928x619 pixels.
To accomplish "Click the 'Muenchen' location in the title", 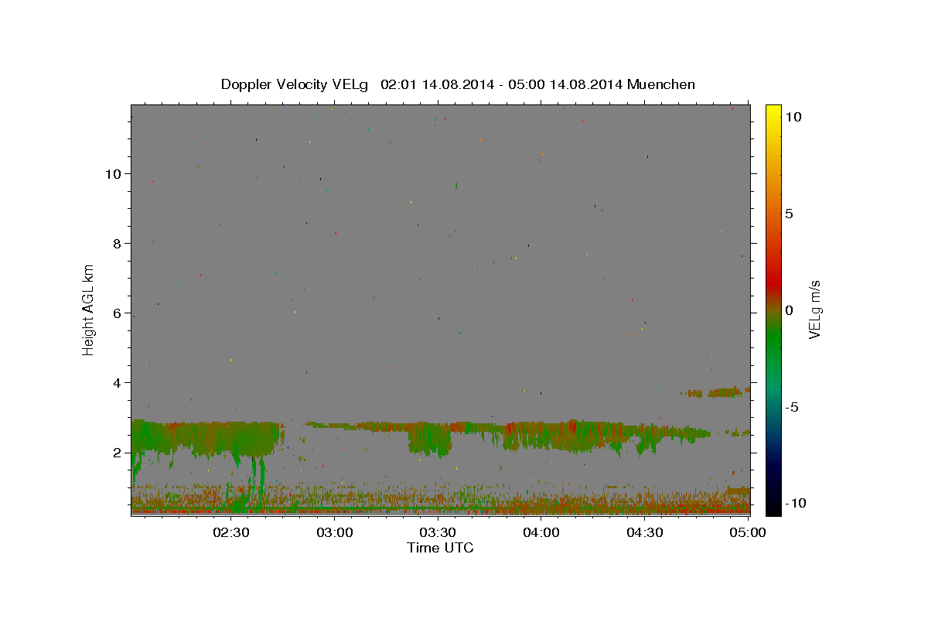I will click(x=661, y=84).
